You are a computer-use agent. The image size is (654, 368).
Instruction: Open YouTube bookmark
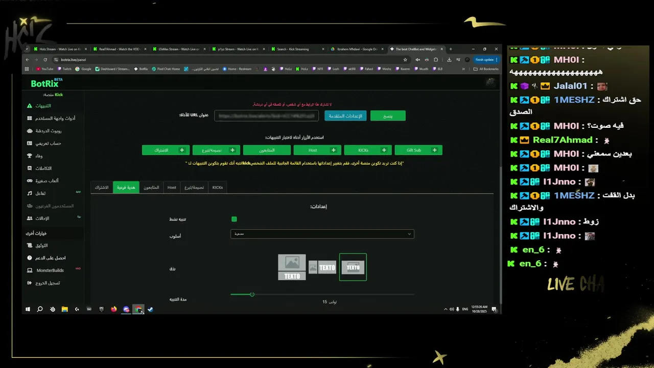click(45, 69)
